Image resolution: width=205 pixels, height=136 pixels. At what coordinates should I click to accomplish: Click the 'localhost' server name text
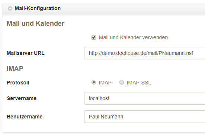[99, 98]
